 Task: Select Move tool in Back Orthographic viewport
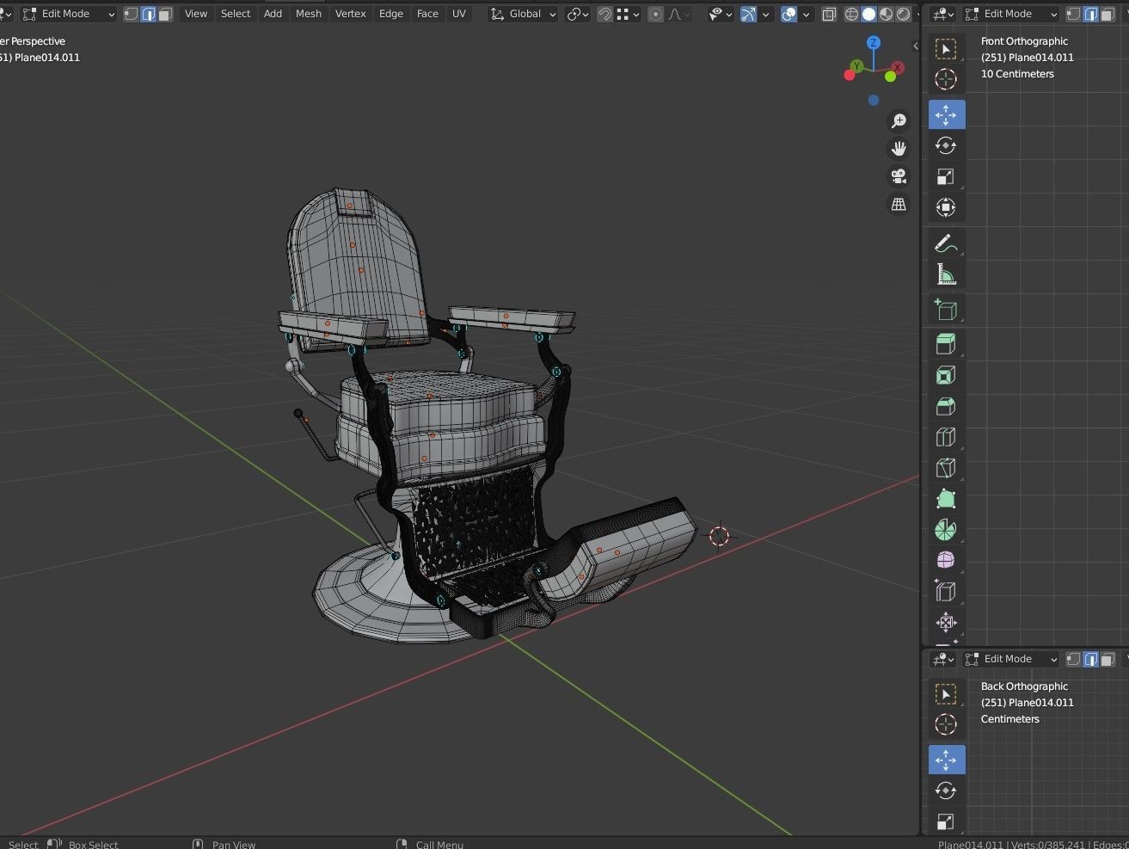[x=946, y=760]
